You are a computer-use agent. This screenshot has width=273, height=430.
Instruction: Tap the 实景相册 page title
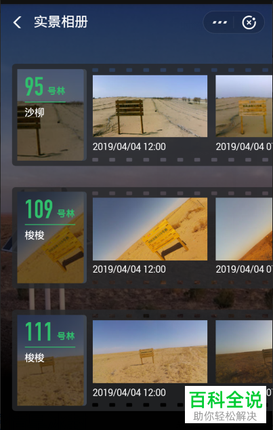[61, 22]
